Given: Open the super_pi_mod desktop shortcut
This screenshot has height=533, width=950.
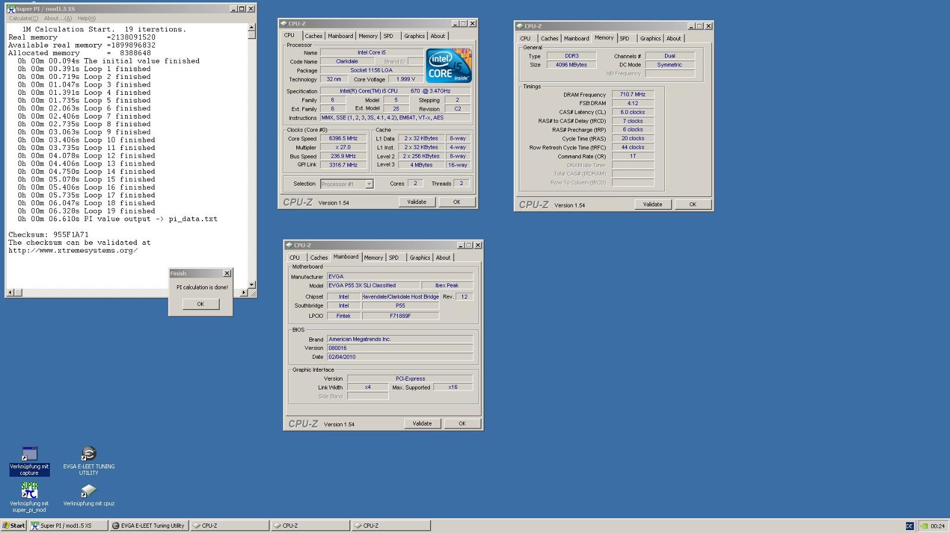Looking at the screenshot, I should pos(29,490).
